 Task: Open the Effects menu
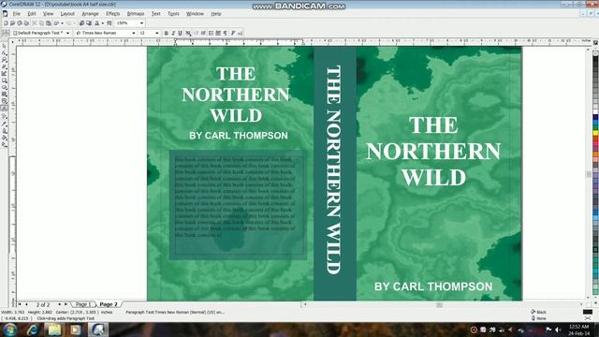112,14
